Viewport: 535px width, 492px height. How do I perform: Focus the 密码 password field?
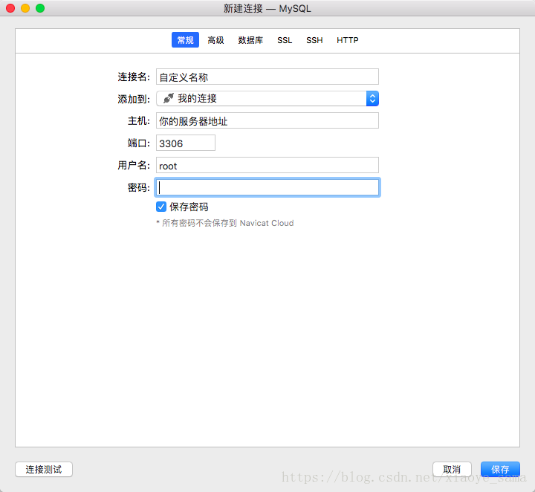pyautogui.click(x=267, y=187)
